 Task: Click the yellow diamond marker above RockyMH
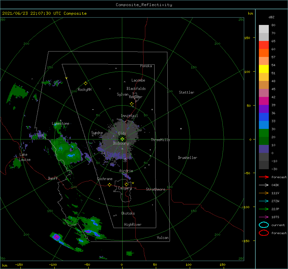pyautogui.click(x=85, y=83)
